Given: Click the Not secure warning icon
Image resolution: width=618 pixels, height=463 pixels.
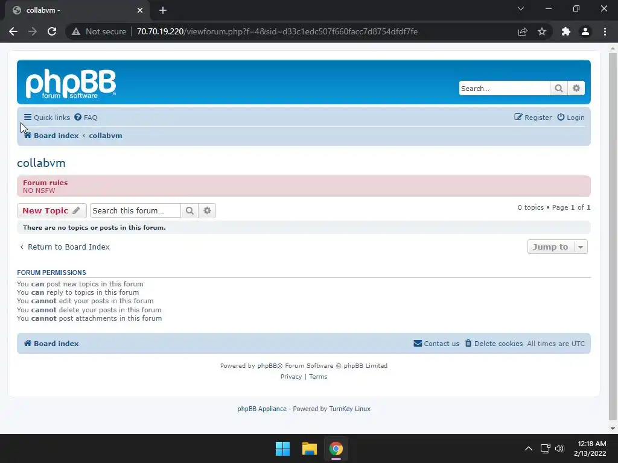Looking at the screenshot, I should click(x=75, y=31).
